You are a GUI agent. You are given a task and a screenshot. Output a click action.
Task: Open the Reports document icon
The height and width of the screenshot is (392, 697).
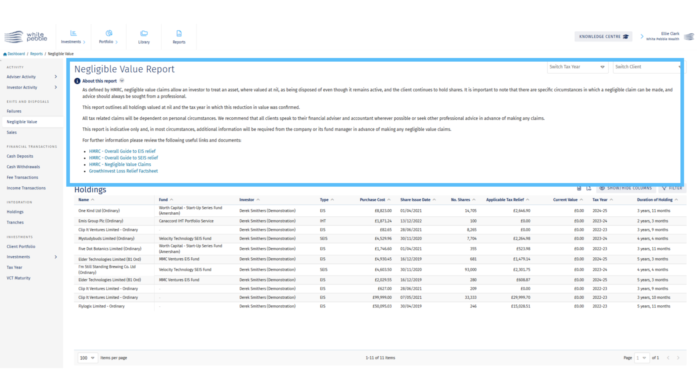coord(179,33)
